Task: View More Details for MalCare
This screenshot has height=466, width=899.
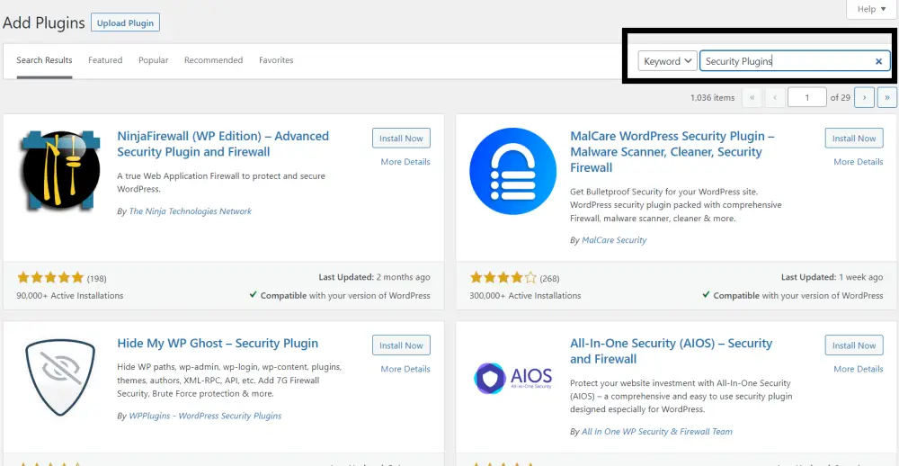Action: click(859, 162)
